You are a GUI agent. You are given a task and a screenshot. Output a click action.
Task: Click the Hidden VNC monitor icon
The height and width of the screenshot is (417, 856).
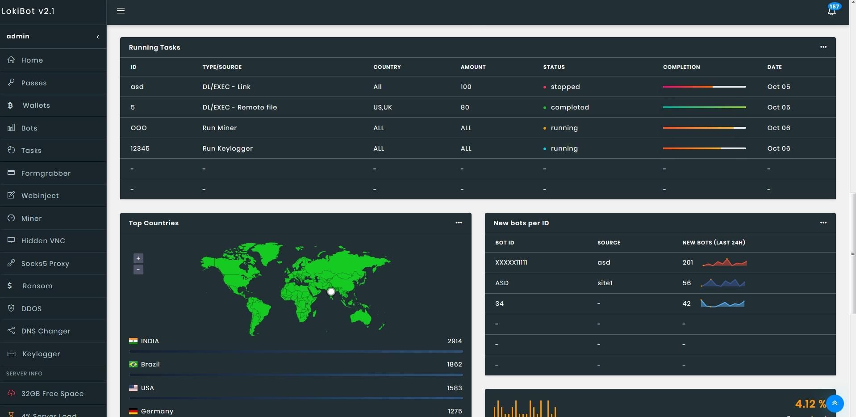[x=11, y=240]
